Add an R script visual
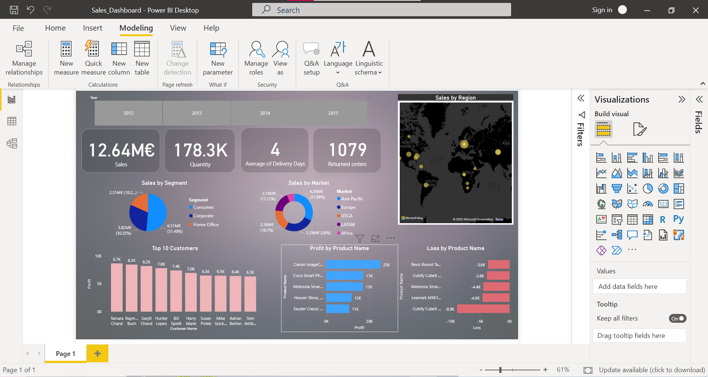 tap(663, 219)
